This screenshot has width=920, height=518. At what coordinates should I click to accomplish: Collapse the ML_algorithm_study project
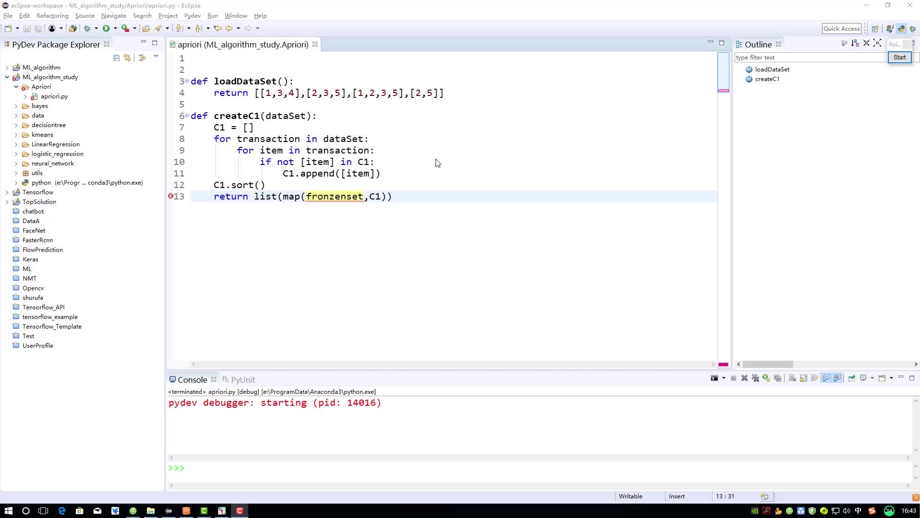(7, 77)
